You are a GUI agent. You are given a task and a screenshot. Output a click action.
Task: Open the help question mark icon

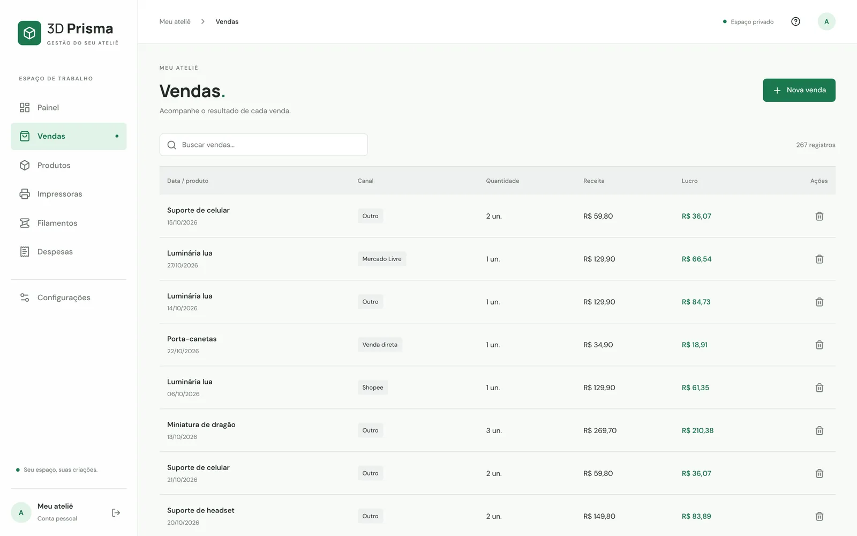coord(795,21)
